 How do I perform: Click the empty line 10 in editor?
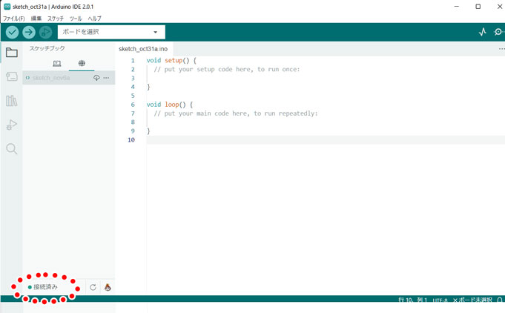coord(326,139)
